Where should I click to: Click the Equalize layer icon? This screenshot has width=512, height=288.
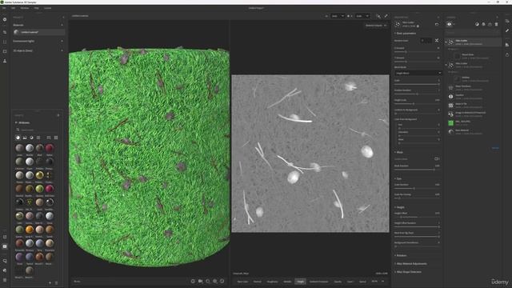click(x=451, y=97)
